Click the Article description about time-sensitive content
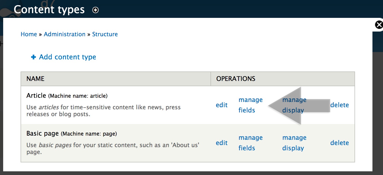This screenshot has width=383, height=175. [x=104, y=111]
